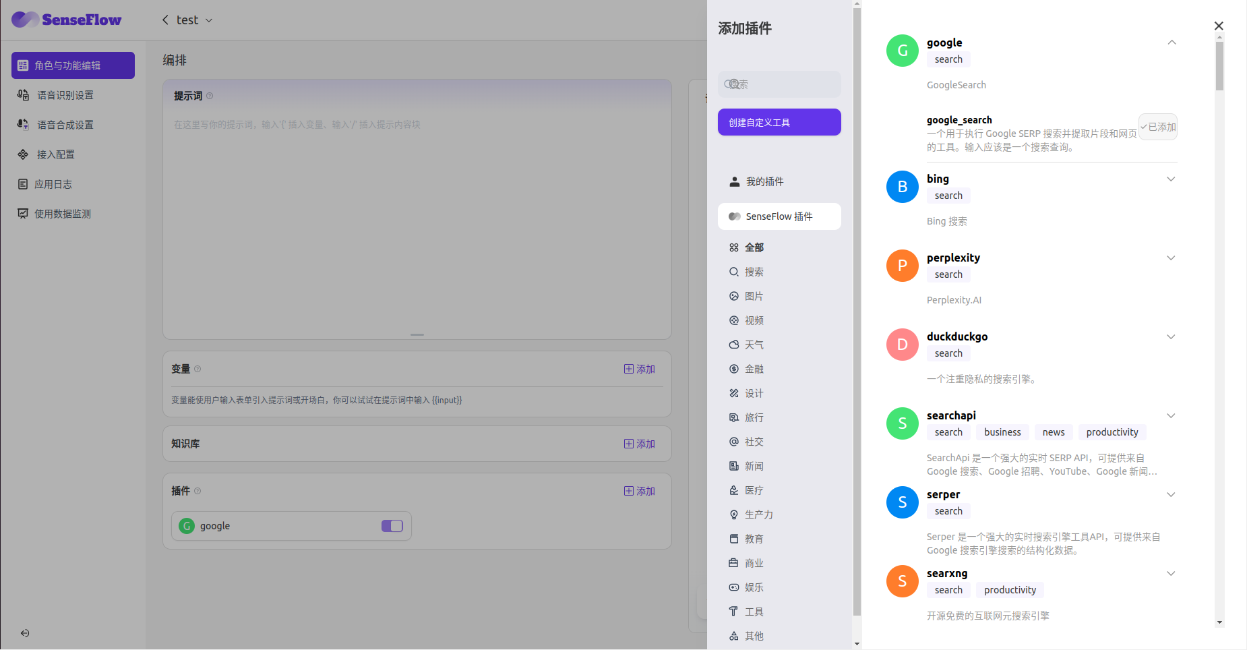Filter plugins by 商业 category
The width and height of the screenshot is (1247, 650).
click(x=747, y=563)
